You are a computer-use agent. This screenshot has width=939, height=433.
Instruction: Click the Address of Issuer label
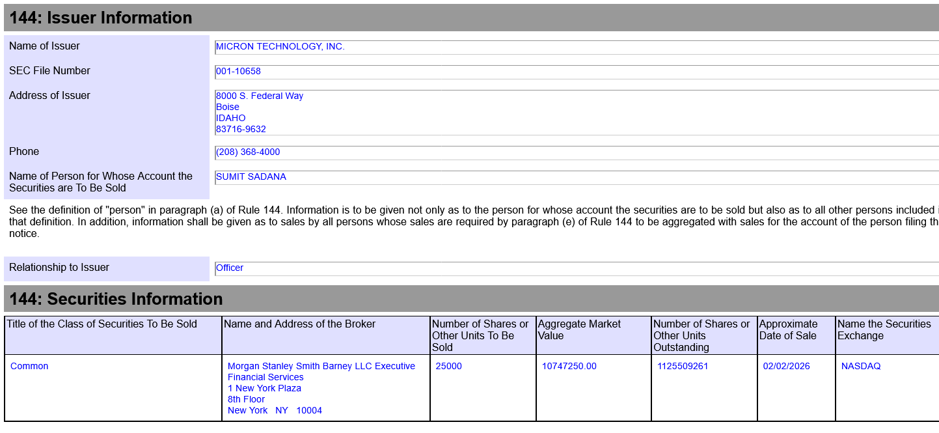coord(49,96)
